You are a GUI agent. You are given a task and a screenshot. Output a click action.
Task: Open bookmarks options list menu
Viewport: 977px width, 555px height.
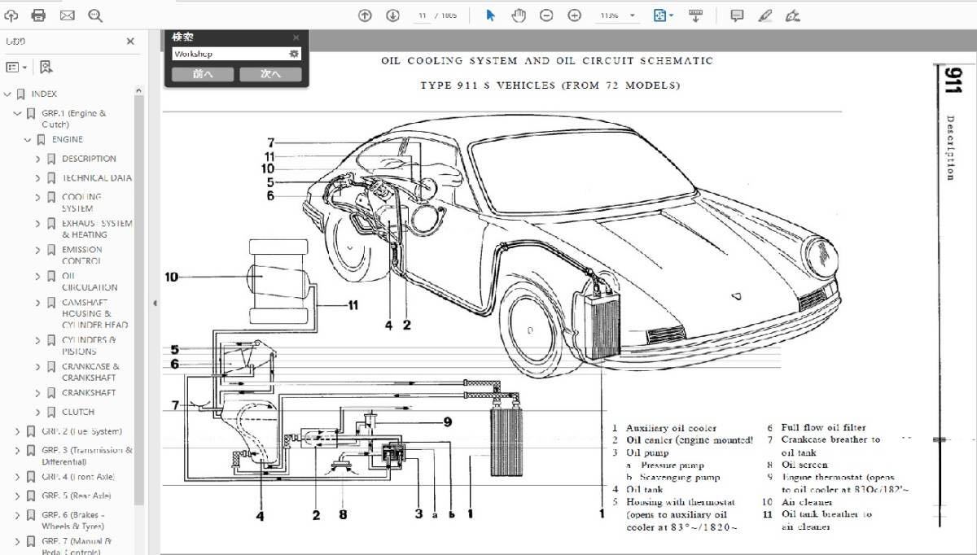point(16,68)
